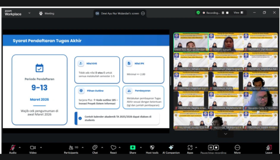Expand Participants options arrow
Image resolution: width=280 pixels, height=160 pixels.
pos(83,148)
